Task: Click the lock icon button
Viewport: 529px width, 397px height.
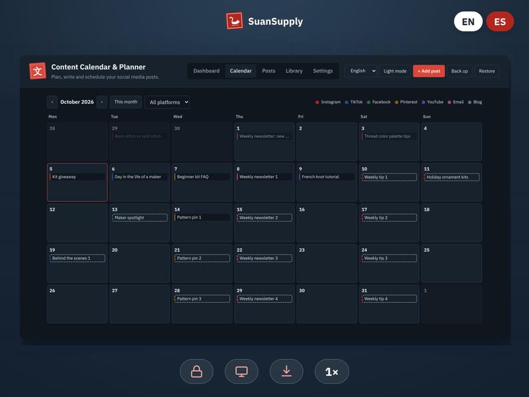Action: [197, 372]
